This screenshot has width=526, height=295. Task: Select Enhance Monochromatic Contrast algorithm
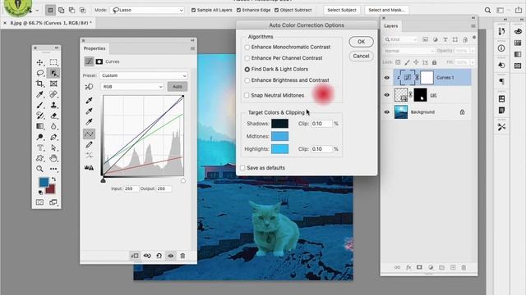(288, 48)
